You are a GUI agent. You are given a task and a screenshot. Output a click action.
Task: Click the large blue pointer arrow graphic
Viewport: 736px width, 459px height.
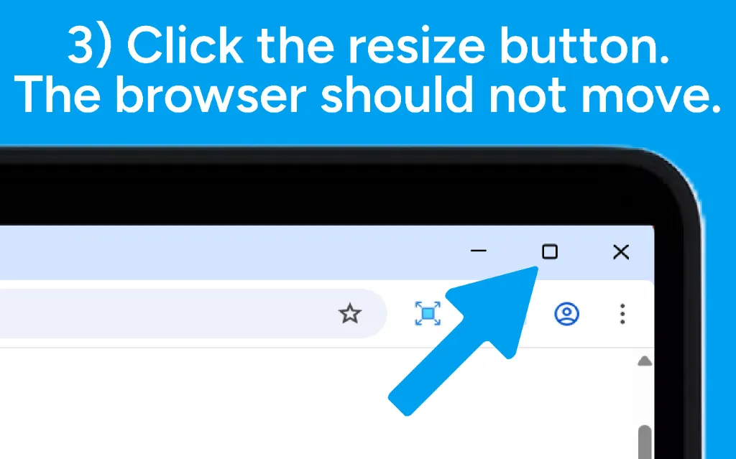464,340
